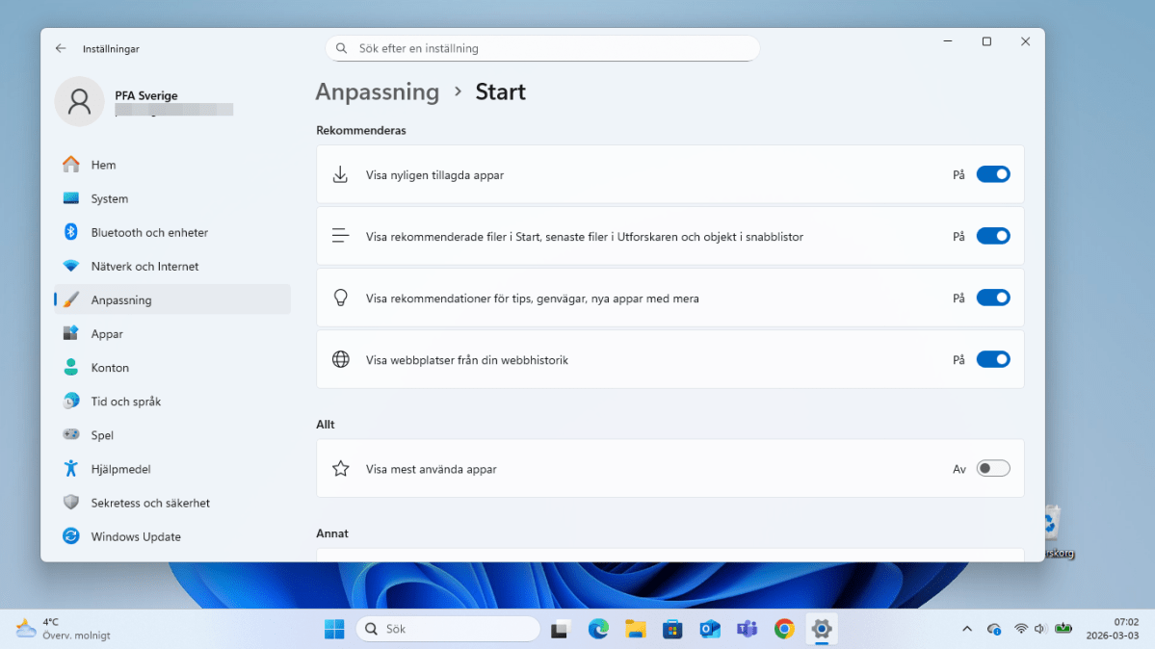
Task: Select Konton in the sidebar
Action: click(x=110, y=367)
